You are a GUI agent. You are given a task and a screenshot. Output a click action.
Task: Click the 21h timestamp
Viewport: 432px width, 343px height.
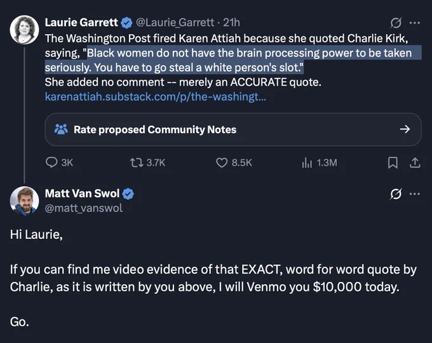click(x=231, y=23)
